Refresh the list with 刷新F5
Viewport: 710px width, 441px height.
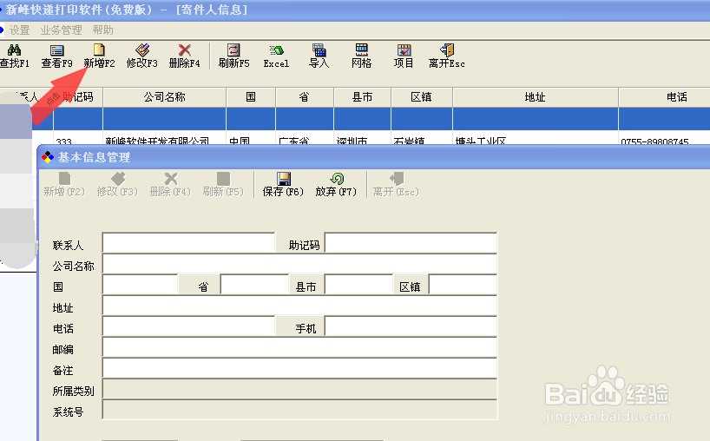click(x=233, y=56)
